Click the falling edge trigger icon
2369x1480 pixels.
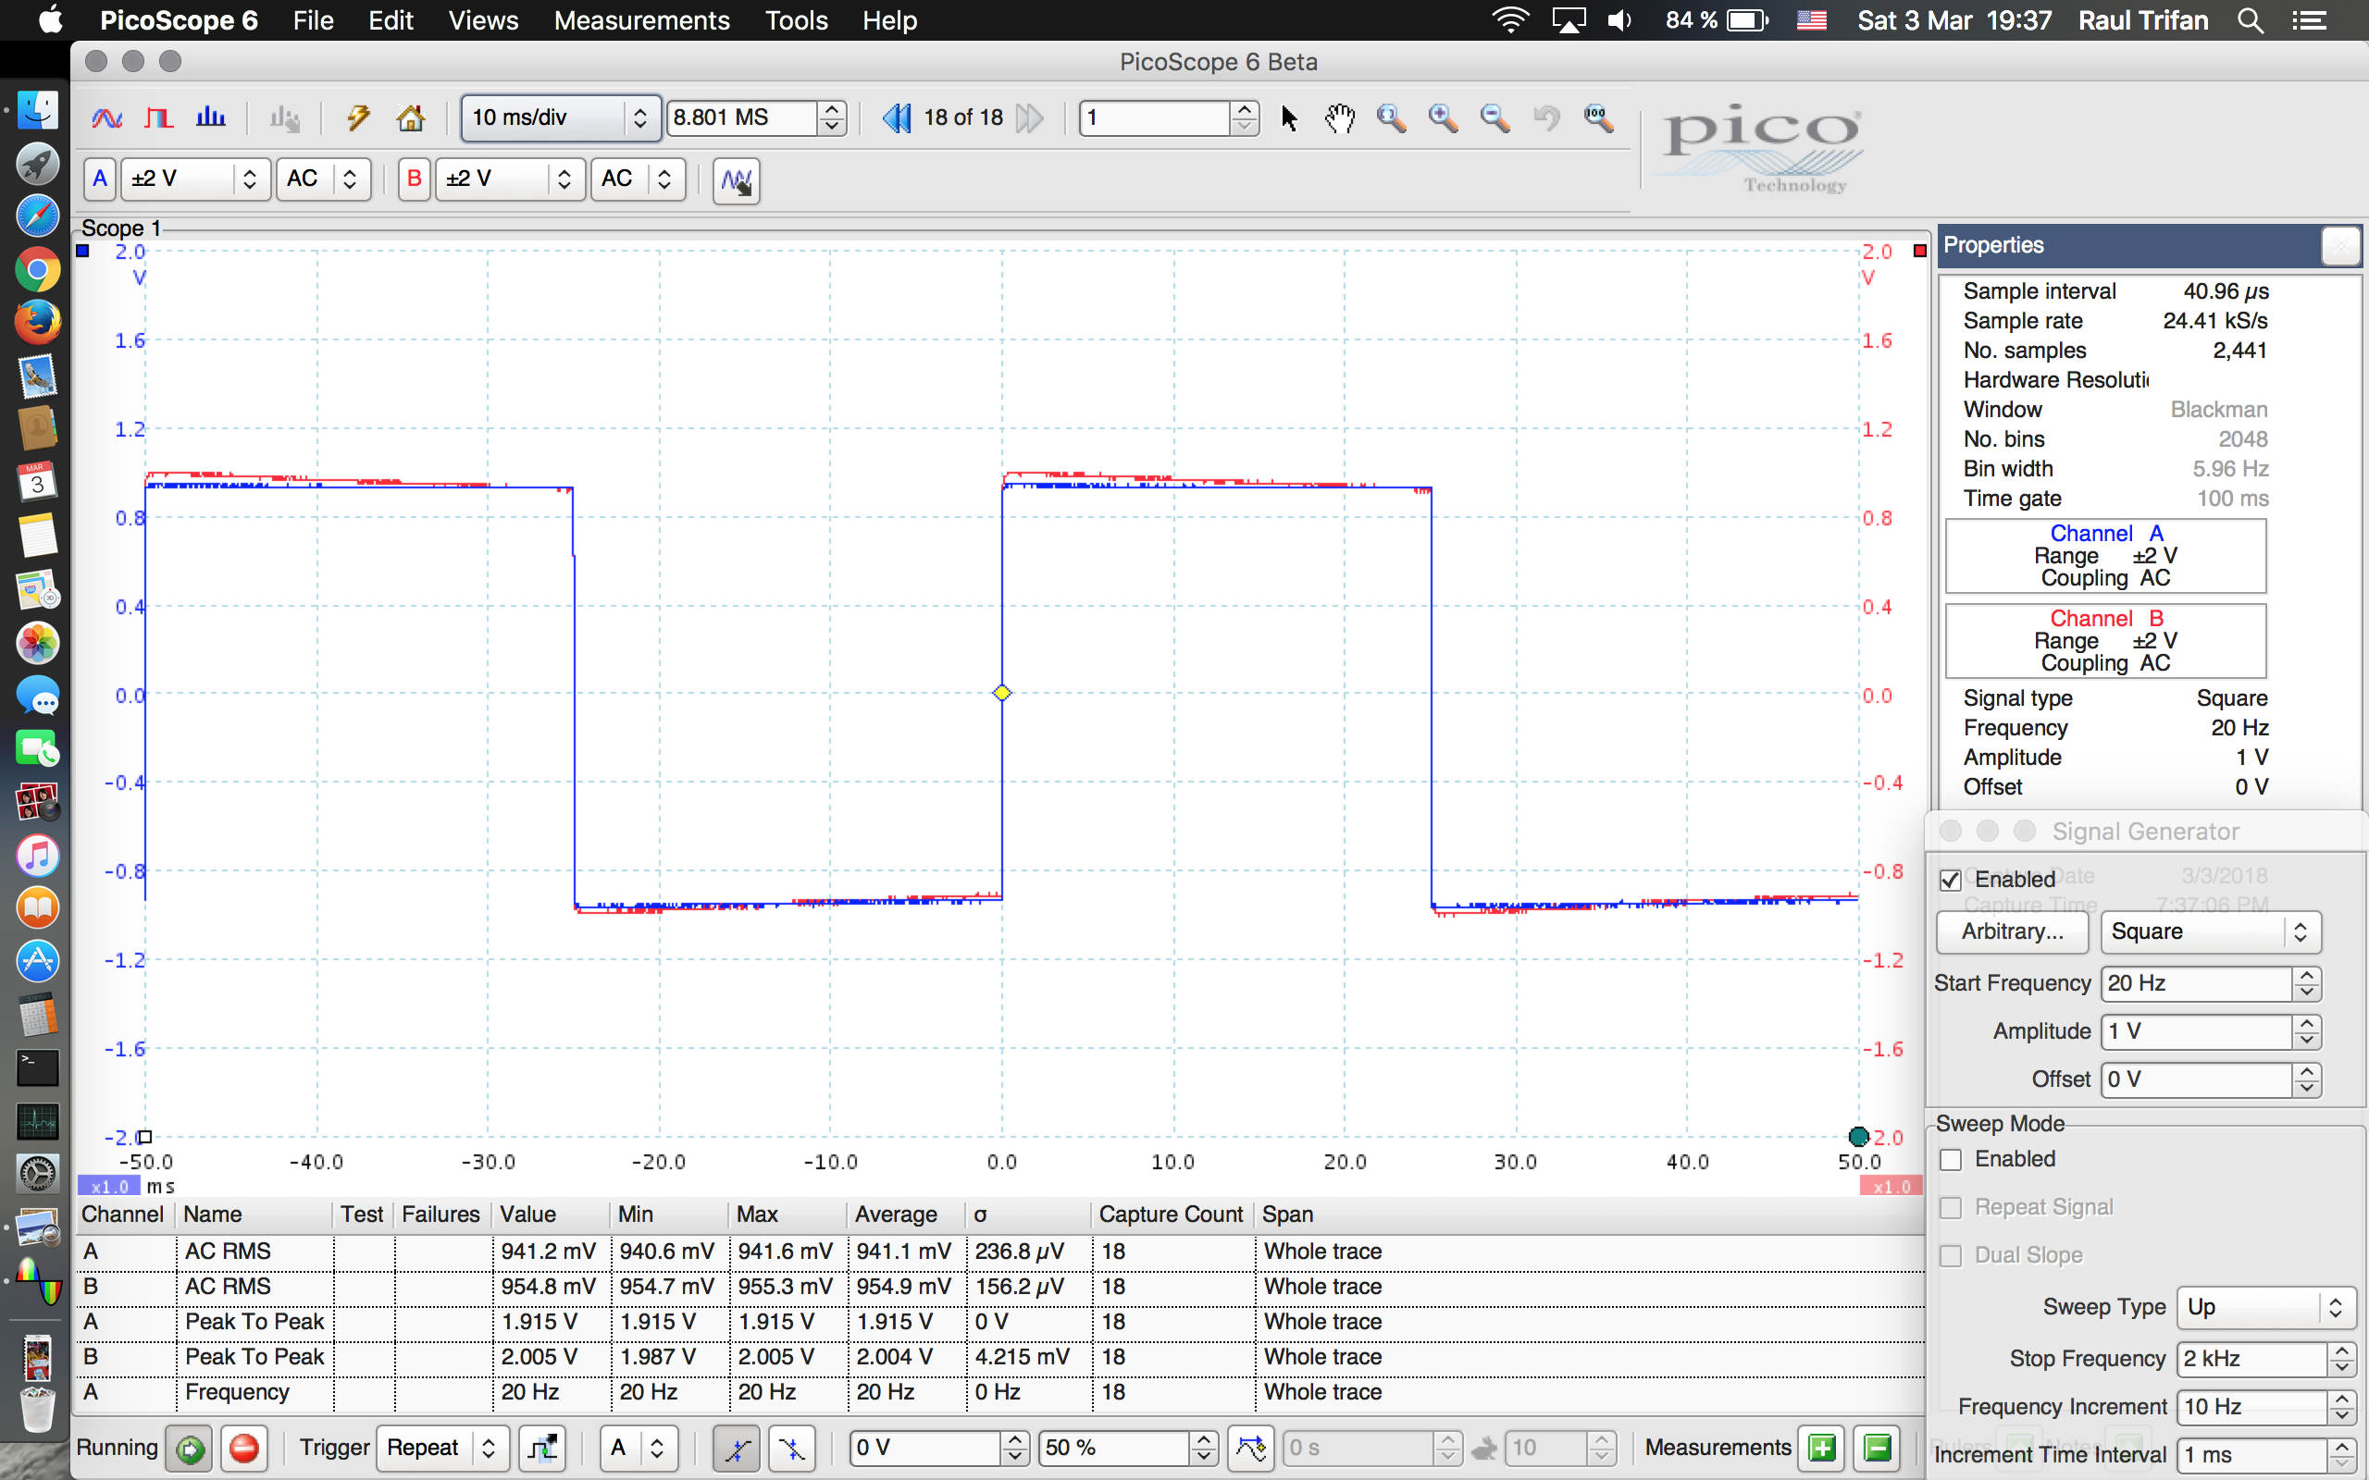tap(792, 1449)
